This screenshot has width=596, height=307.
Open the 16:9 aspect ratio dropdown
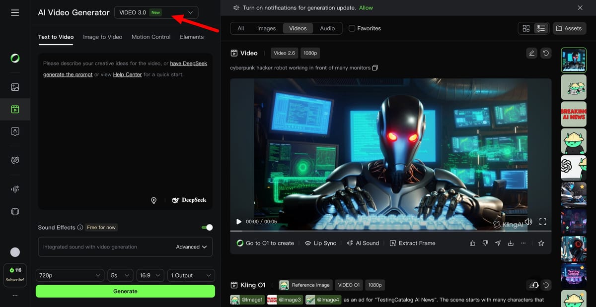point(150,275)
